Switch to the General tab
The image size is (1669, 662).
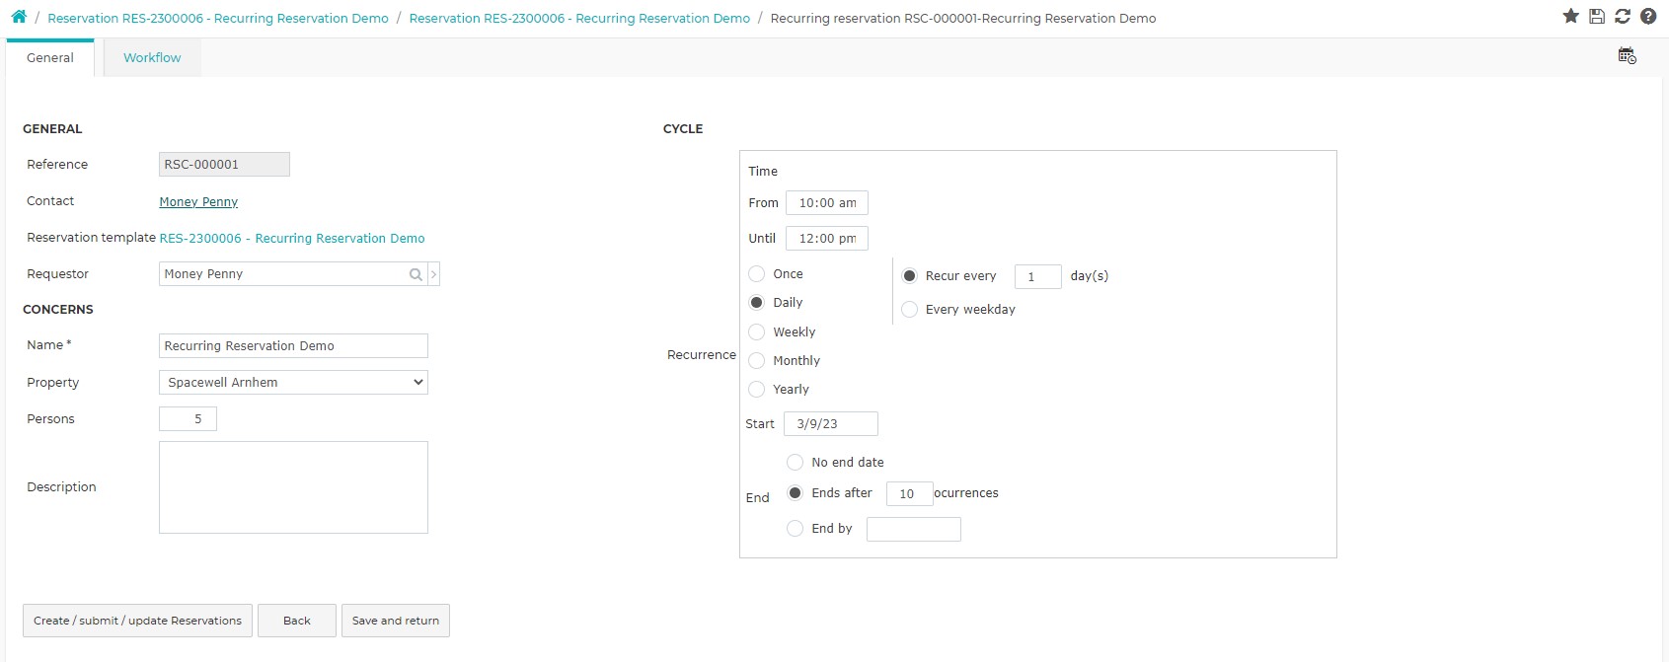(50, 58)
